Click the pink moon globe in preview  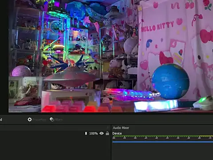click(x=21, y=71)
